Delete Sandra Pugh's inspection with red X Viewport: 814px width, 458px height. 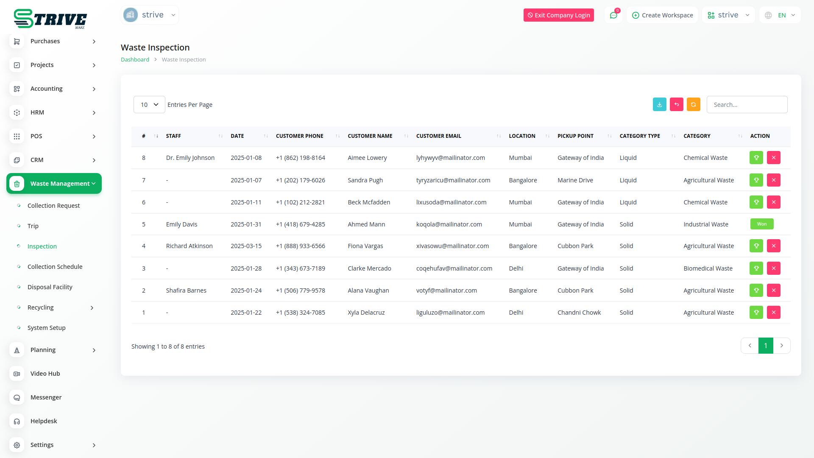[x=773, y=180]
